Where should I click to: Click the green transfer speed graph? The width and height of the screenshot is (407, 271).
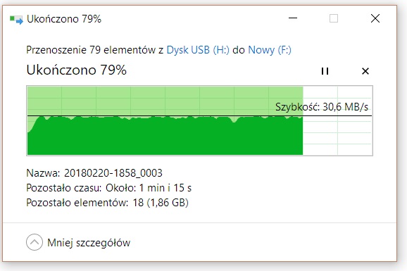tap(165, 135)
